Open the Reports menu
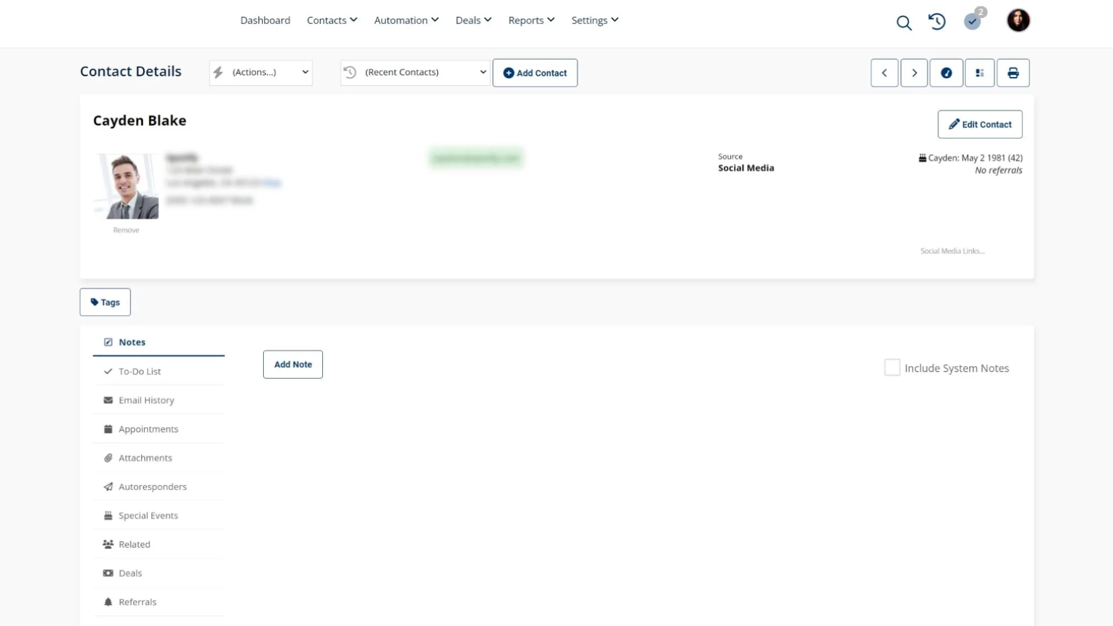Viewport: 1113px width, 626px height. [531, 20]
